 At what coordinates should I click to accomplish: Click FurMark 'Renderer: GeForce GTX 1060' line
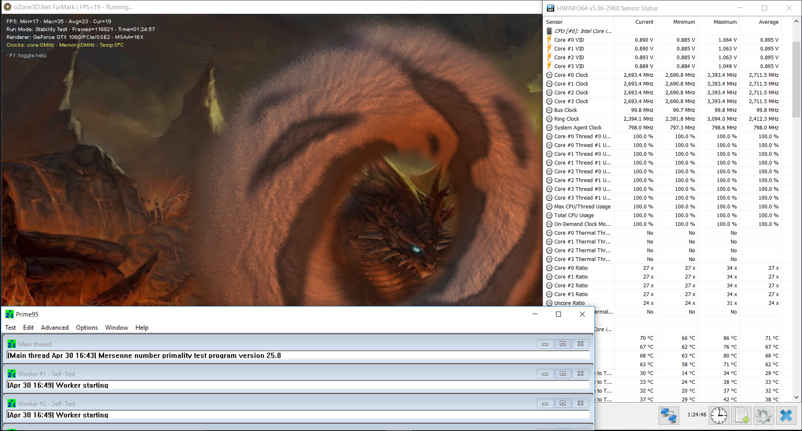pos(75,37)
